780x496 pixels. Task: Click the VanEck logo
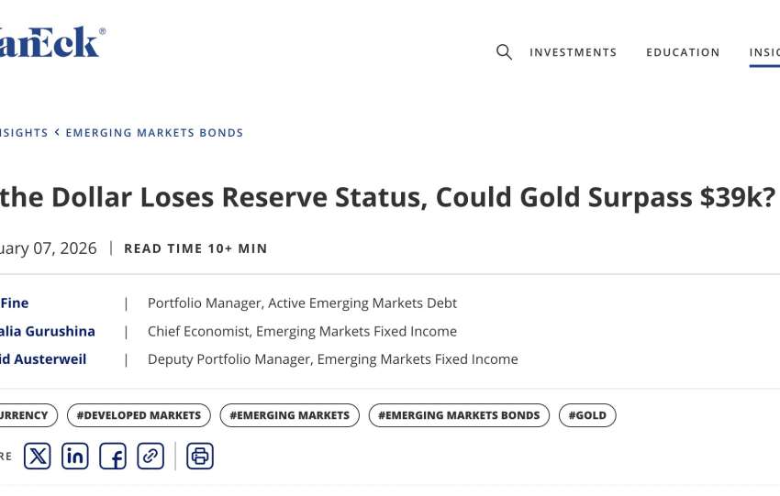(x=50, y=43)
